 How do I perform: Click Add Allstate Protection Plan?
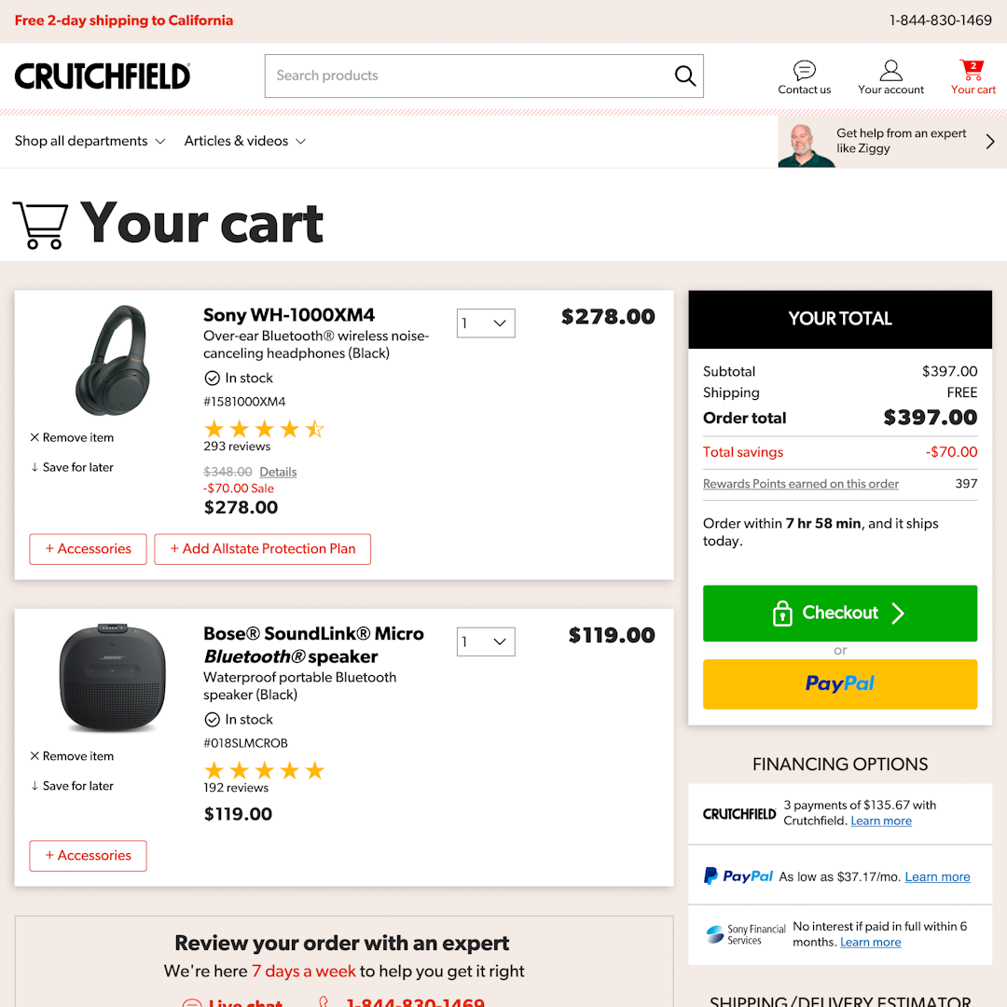click(262, 549)
